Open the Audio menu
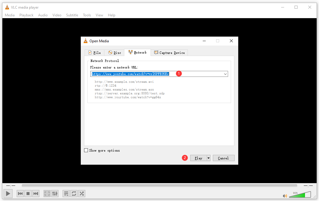 click(43, 15)
